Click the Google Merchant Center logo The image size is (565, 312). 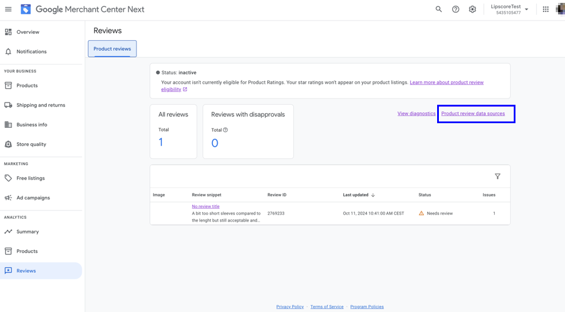[26, 9]
